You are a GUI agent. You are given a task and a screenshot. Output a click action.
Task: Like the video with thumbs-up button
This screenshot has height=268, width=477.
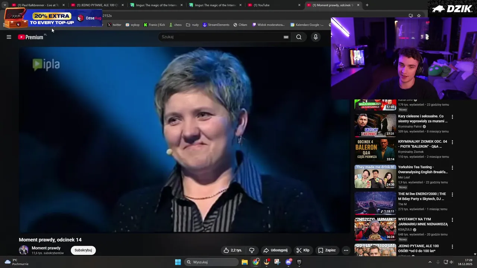pyautogui.click(x=233, y=250)
